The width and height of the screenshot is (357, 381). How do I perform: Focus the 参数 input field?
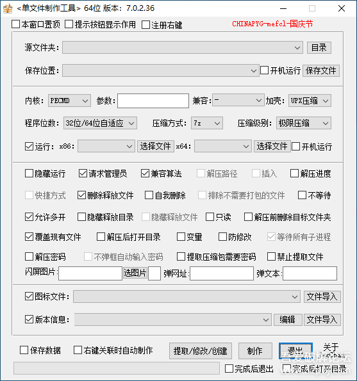(x=153, y=101)
